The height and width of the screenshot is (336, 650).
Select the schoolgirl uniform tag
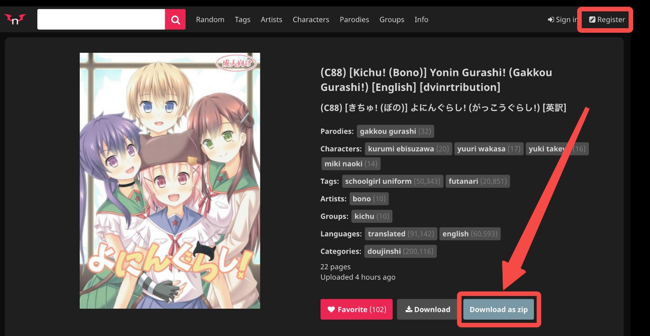[x=392, y=181]
